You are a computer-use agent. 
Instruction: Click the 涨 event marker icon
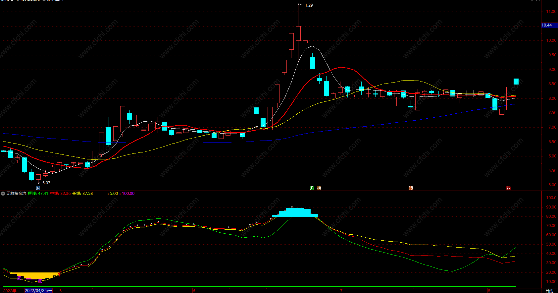(x=508, y=188)
